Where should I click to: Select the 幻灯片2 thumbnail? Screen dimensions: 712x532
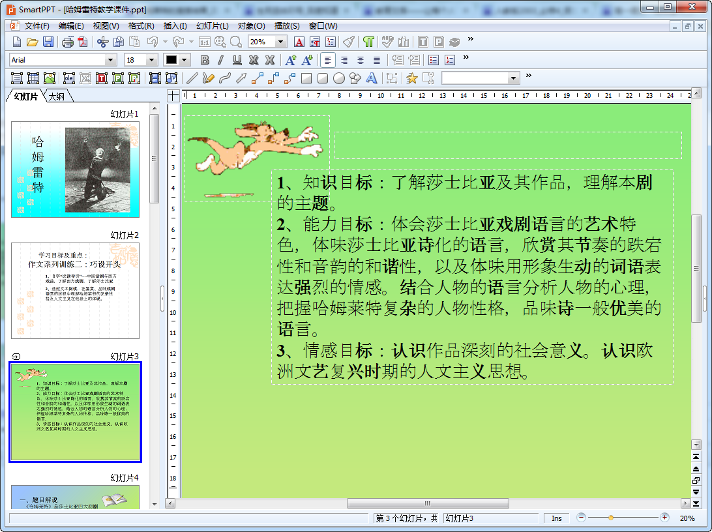tap(76, 291)
